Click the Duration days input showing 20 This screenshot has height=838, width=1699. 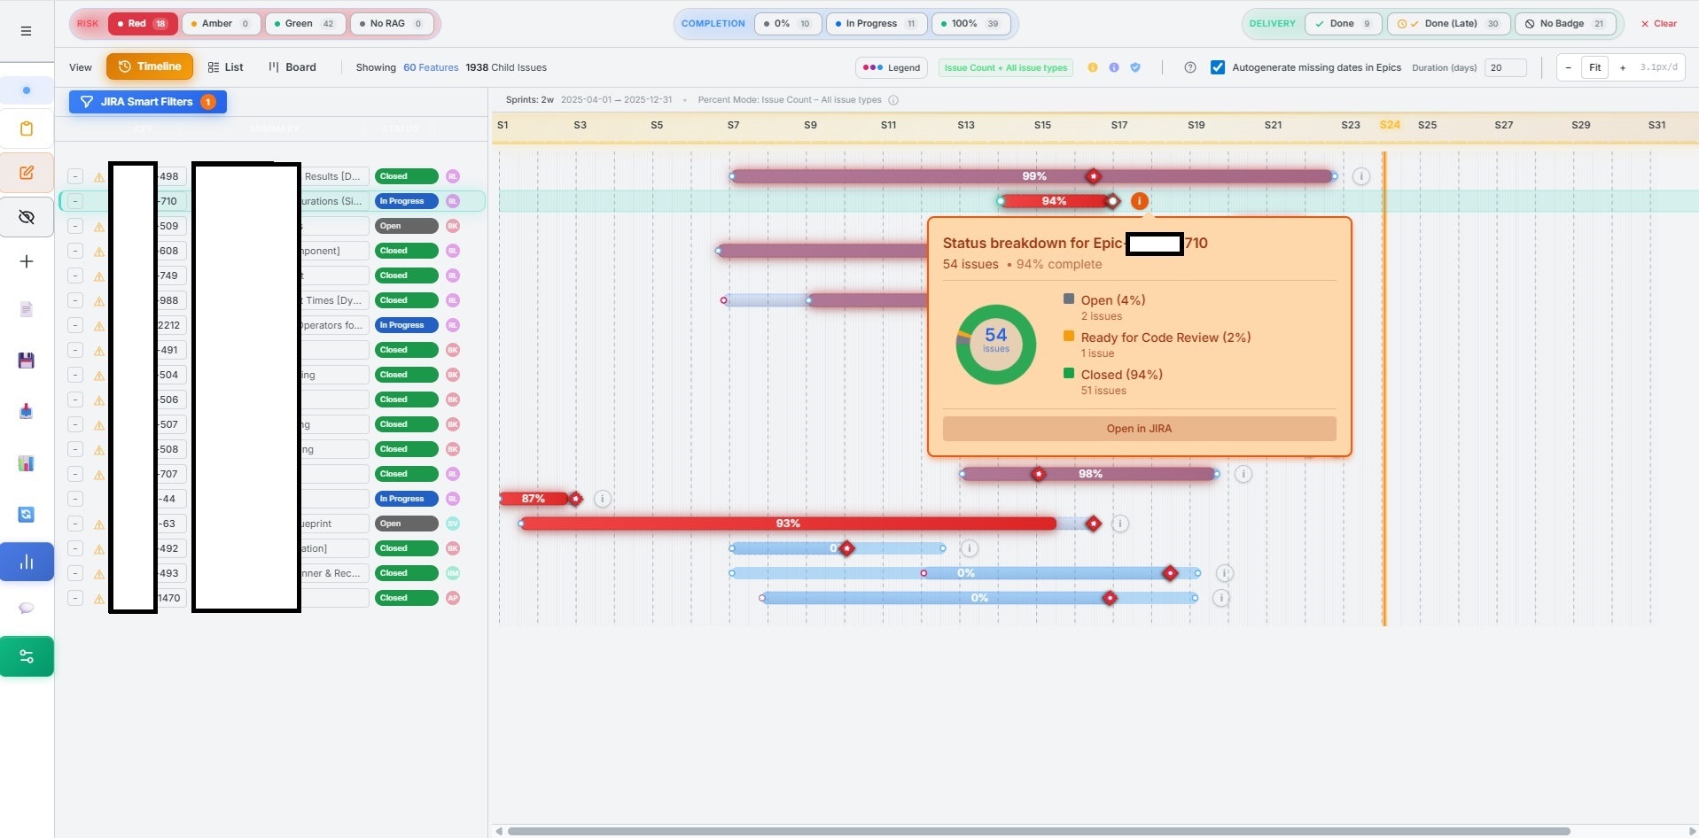(x=1505, y=67)
